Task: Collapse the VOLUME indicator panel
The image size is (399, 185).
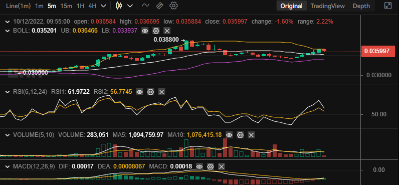Action: tap(8, 135)
